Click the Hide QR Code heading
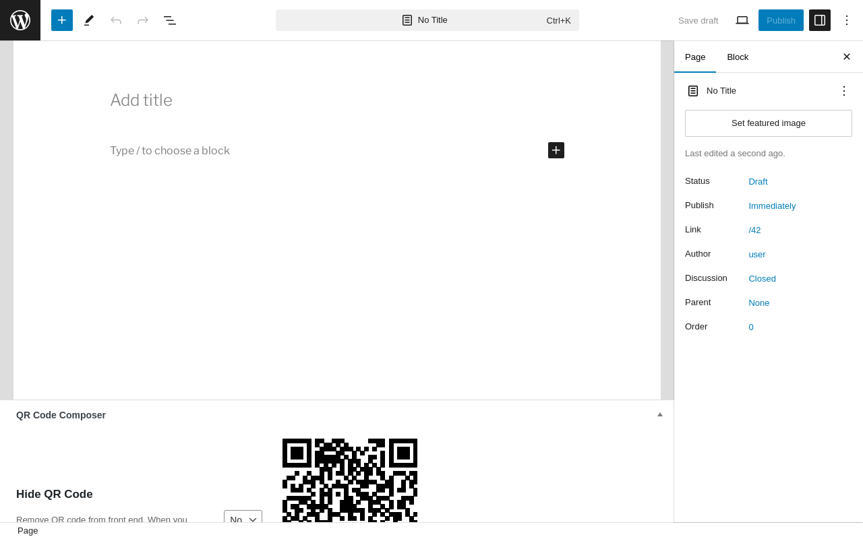Image resolution: width=863 pixels, height=539 pixels. 55,495
